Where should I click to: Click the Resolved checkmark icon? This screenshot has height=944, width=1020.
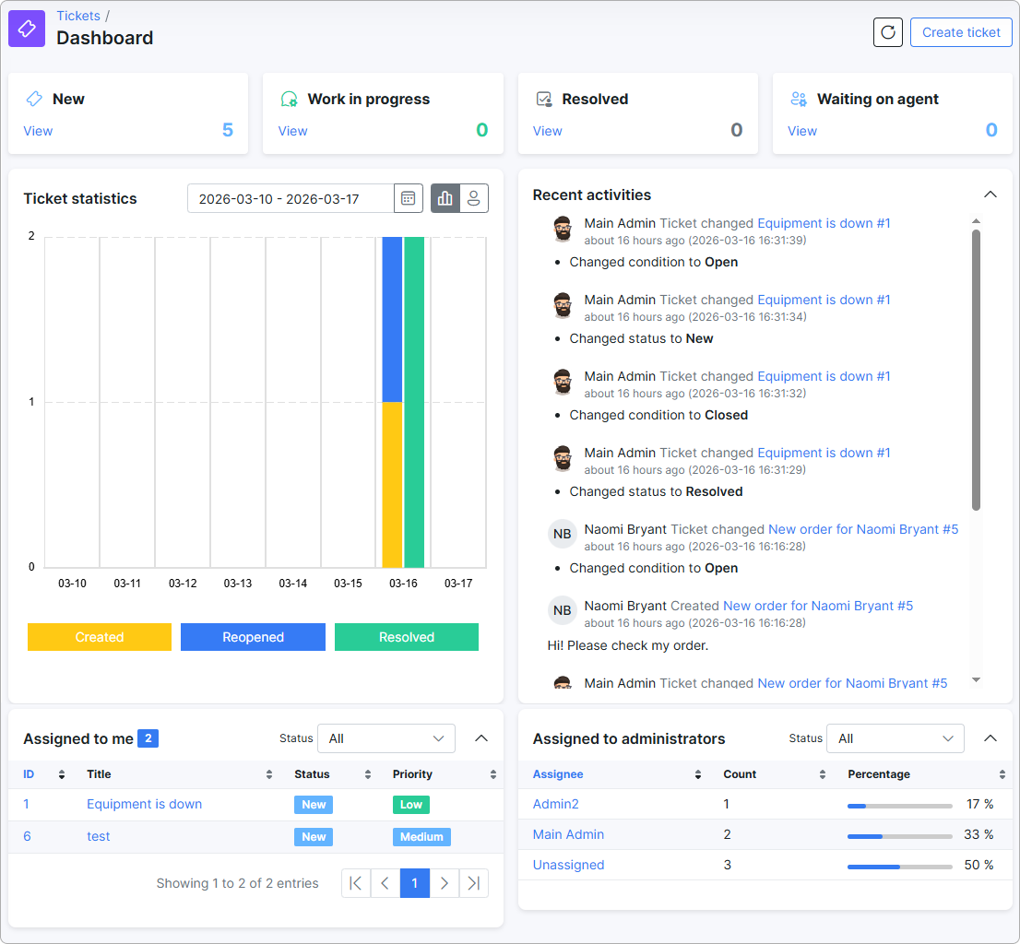pyautogui.click(x=544, y=99)
